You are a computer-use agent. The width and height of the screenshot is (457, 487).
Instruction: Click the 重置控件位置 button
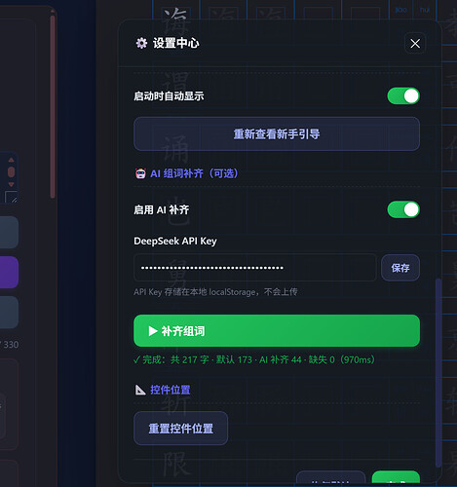pos(181,429)
